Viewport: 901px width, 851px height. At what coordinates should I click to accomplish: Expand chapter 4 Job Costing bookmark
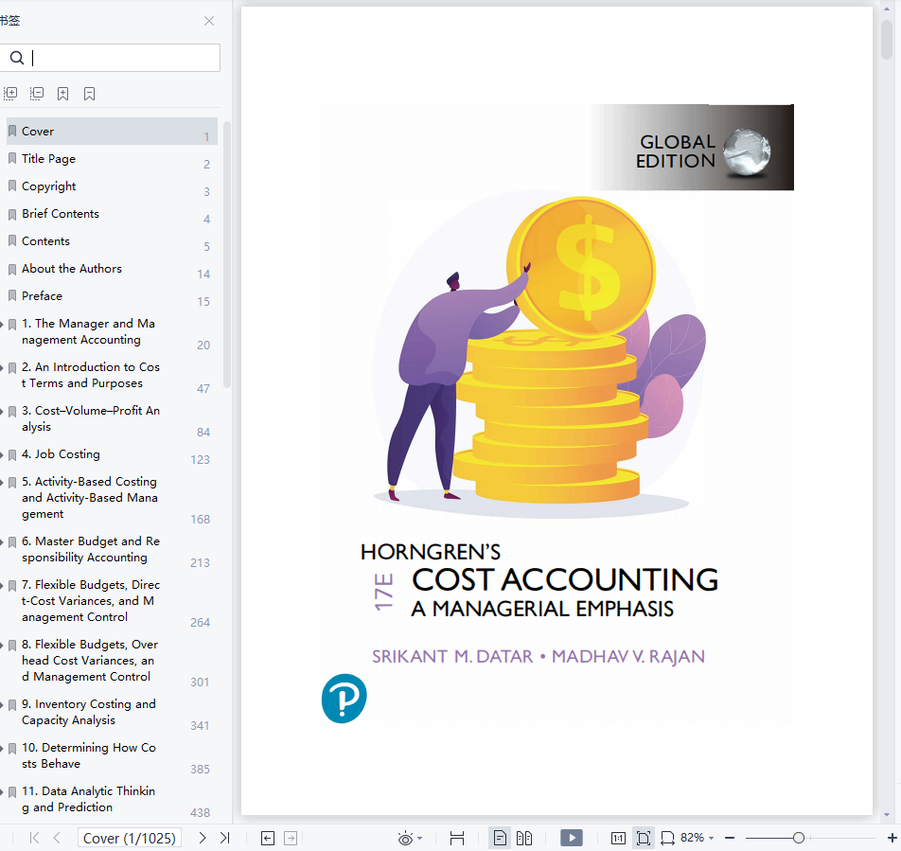click(2, 455)
